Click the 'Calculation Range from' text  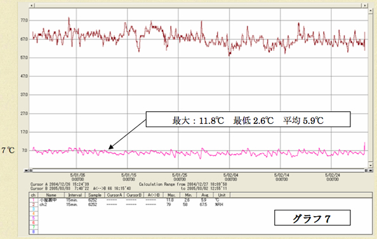coord(162,184)
